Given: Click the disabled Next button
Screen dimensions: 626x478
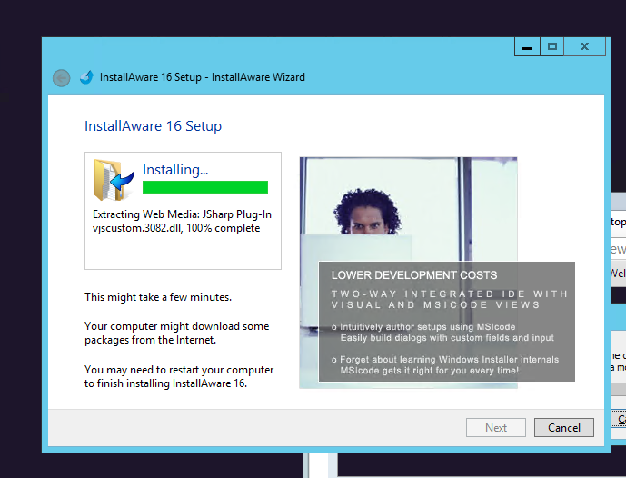Looking at the screenshot, I should [496, 428].
